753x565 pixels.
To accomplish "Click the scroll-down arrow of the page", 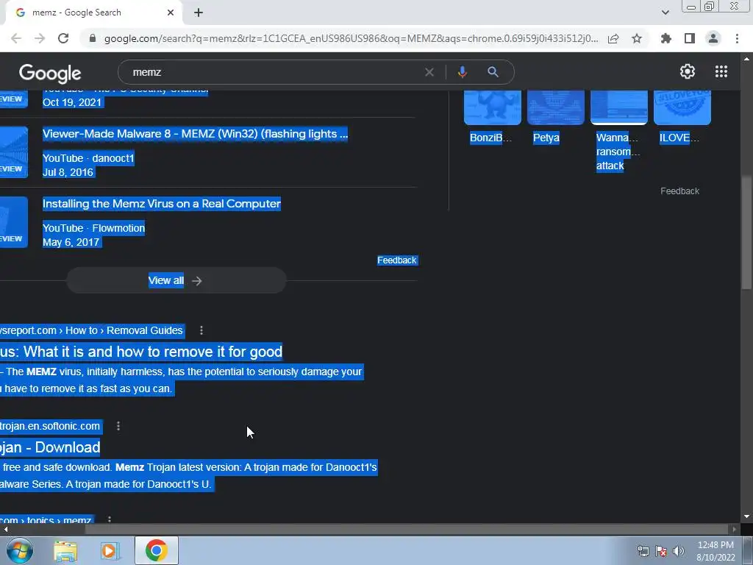I will (x=746, y=517).
